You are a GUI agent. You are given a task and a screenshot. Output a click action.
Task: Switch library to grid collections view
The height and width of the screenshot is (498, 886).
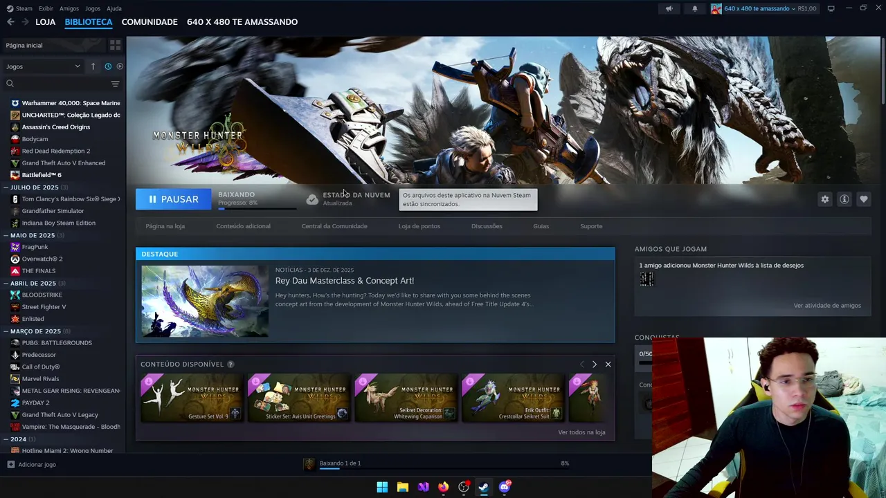(115, 45)
